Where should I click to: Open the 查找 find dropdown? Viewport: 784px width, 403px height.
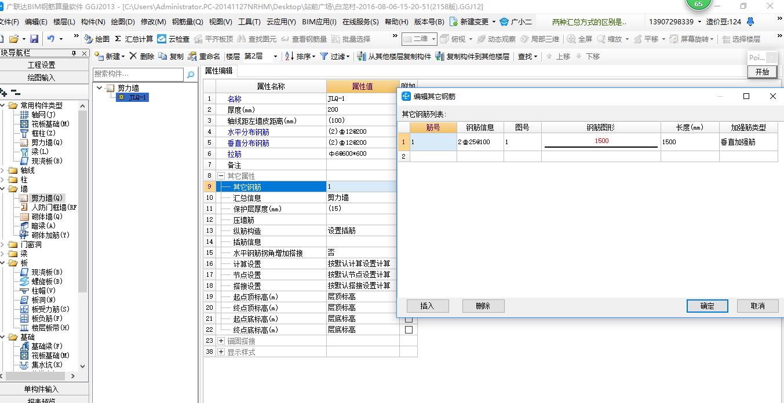coord(527,56)
